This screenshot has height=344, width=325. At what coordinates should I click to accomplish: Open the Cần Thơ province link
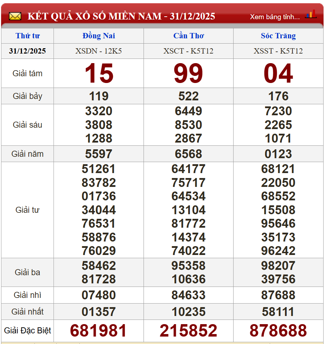click(189, 36)
